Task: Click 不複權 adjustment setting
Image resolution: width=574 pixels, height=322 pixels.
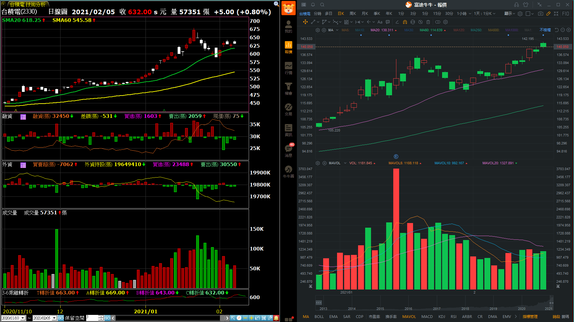Action: tap(545, 30)
